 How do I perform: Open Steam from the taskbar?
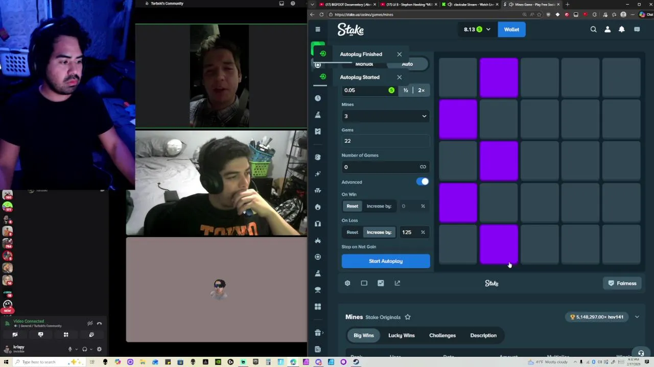click(356, 362)
